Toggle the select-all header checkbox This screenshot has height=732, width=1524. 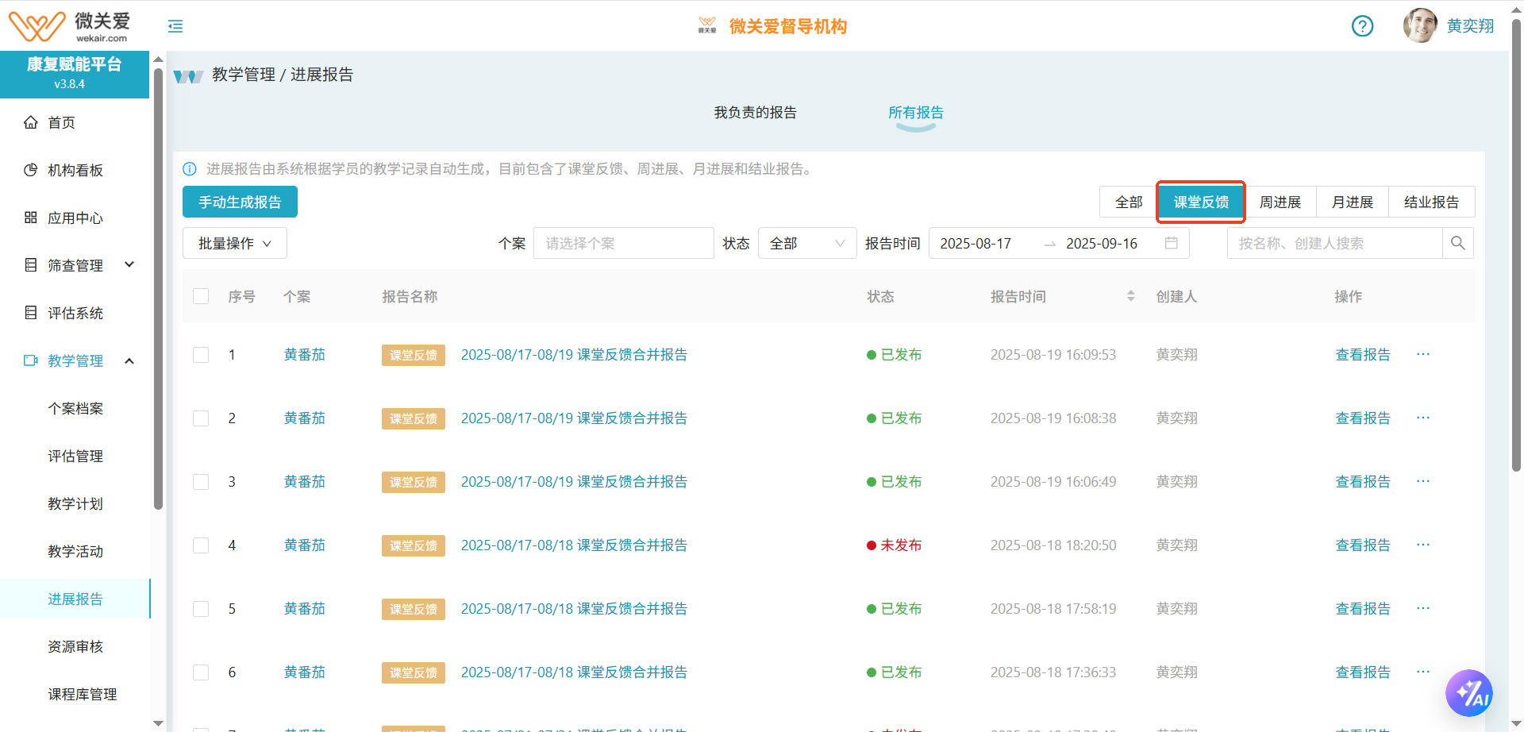point(201,296)
